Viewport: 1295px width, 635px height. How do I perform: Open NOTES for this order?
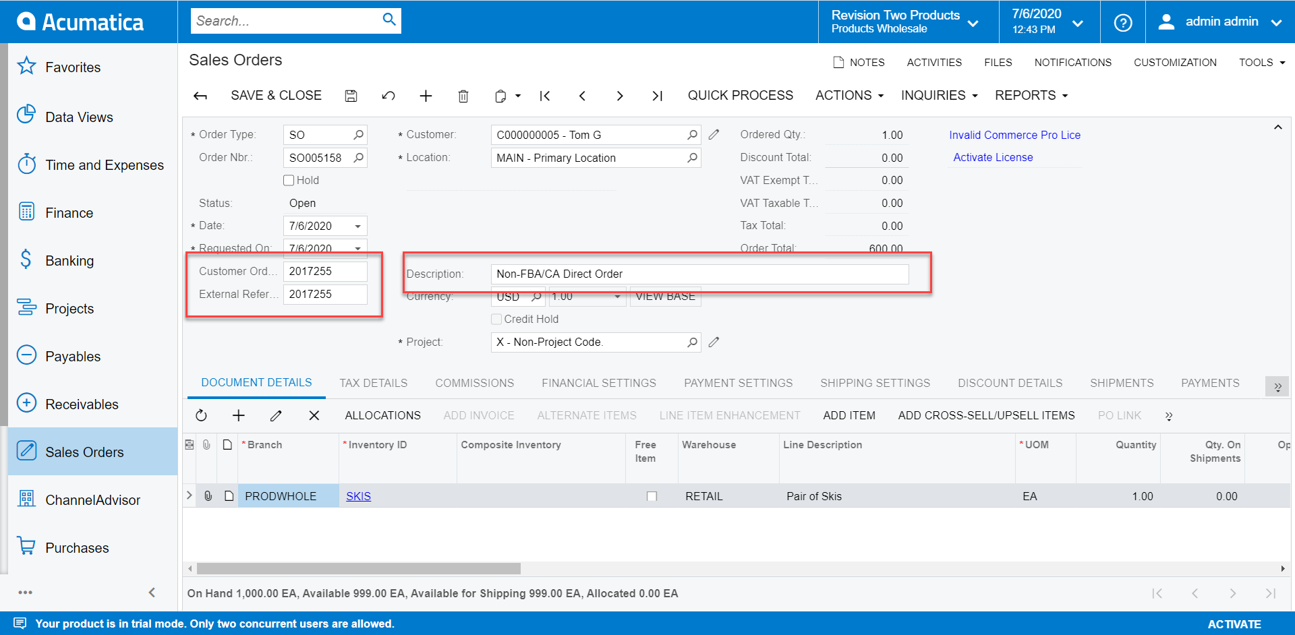[x=859, y=62]
